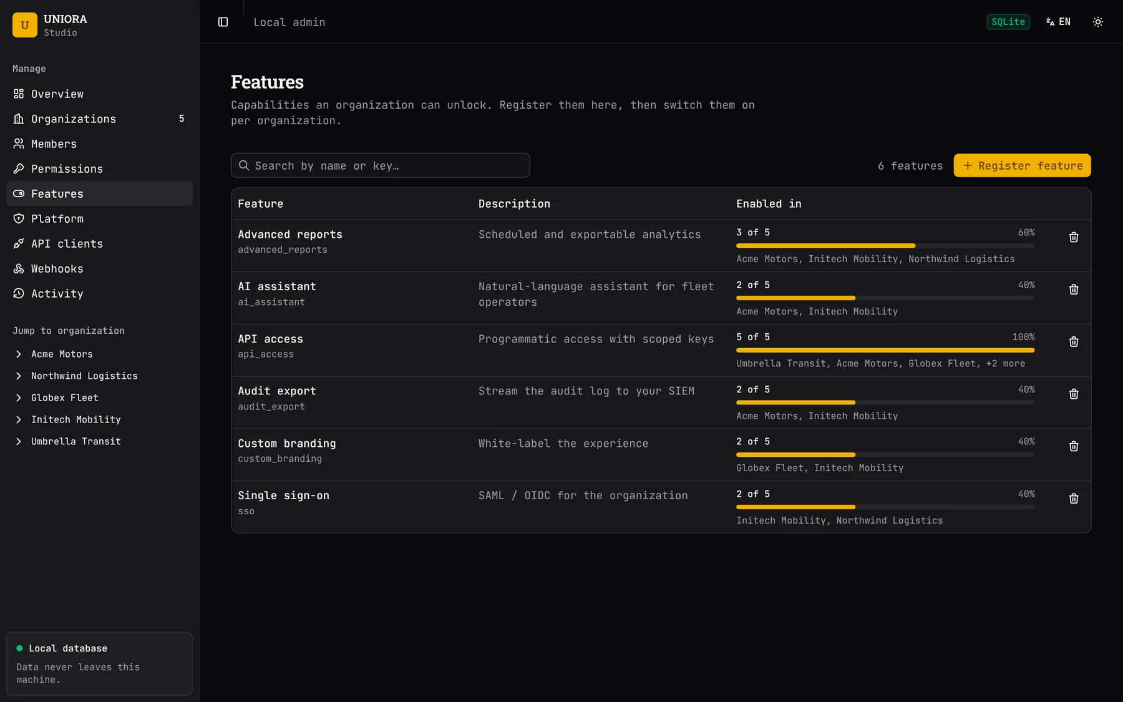
Task: Click the Enabled in column header
Action: 769,203
